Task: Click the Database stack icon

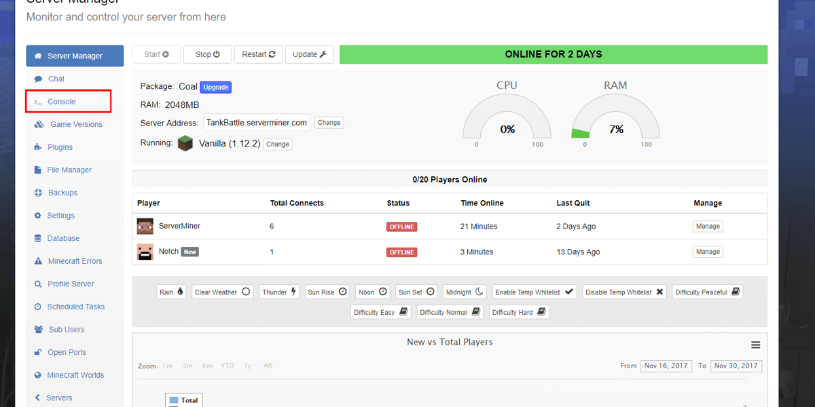Action: tap(38, 239)
